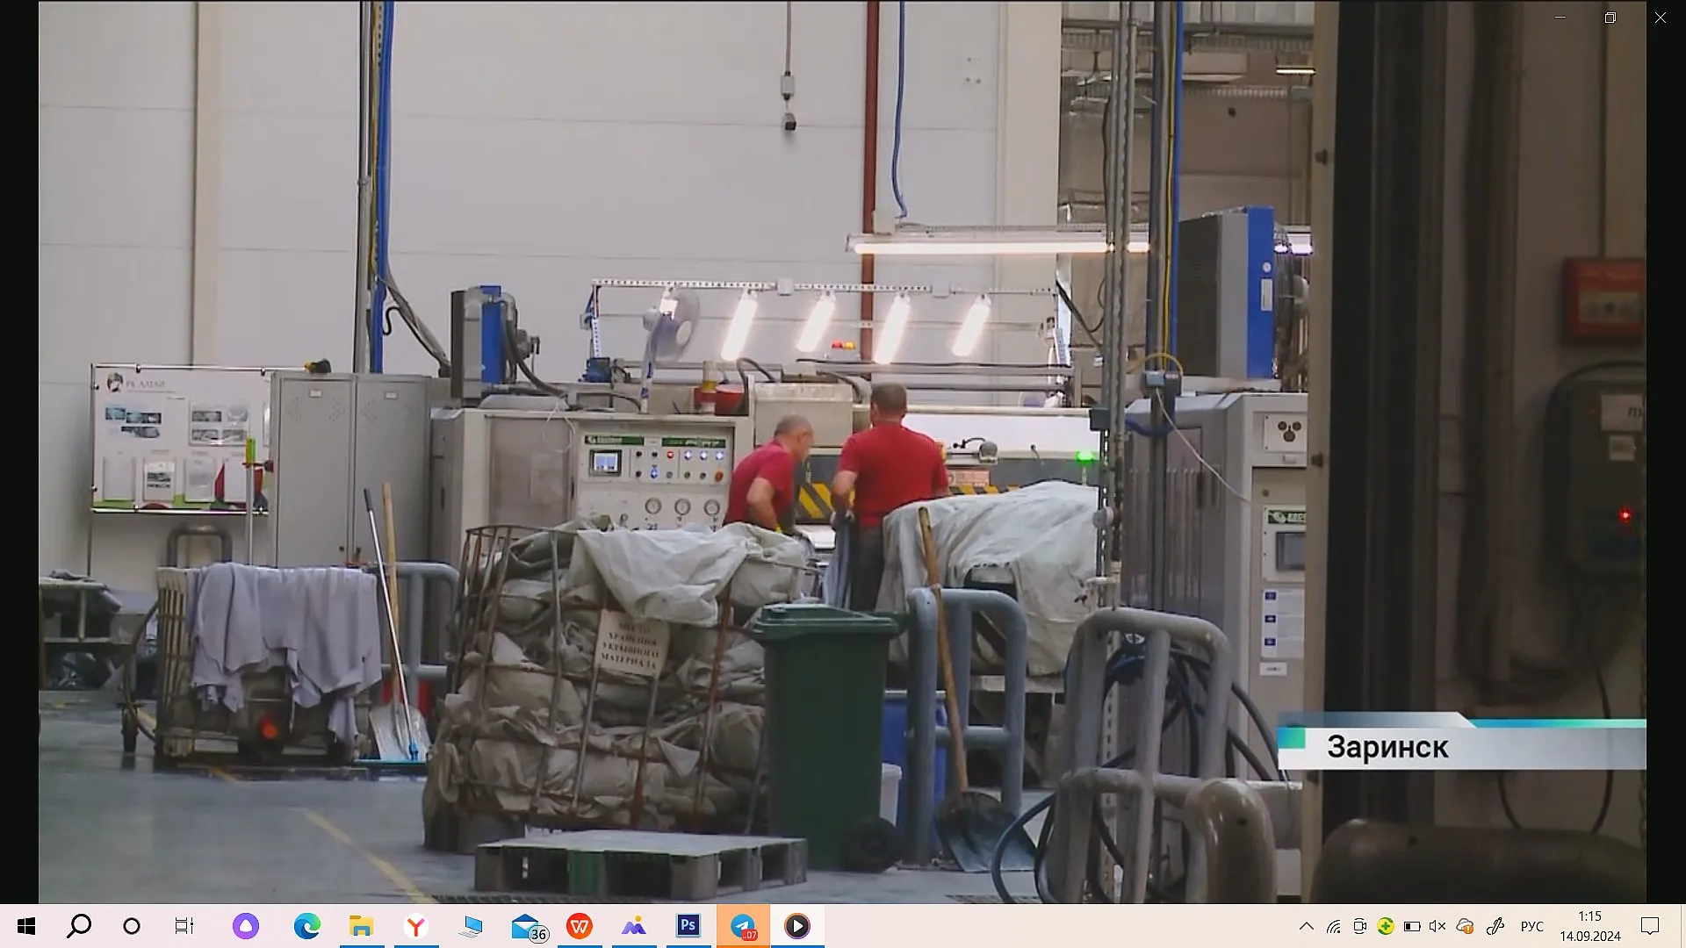The width and height of the screenshot is (1686, 948).
Task: Open taskbar Search magnifier
Action: (79, 926)
